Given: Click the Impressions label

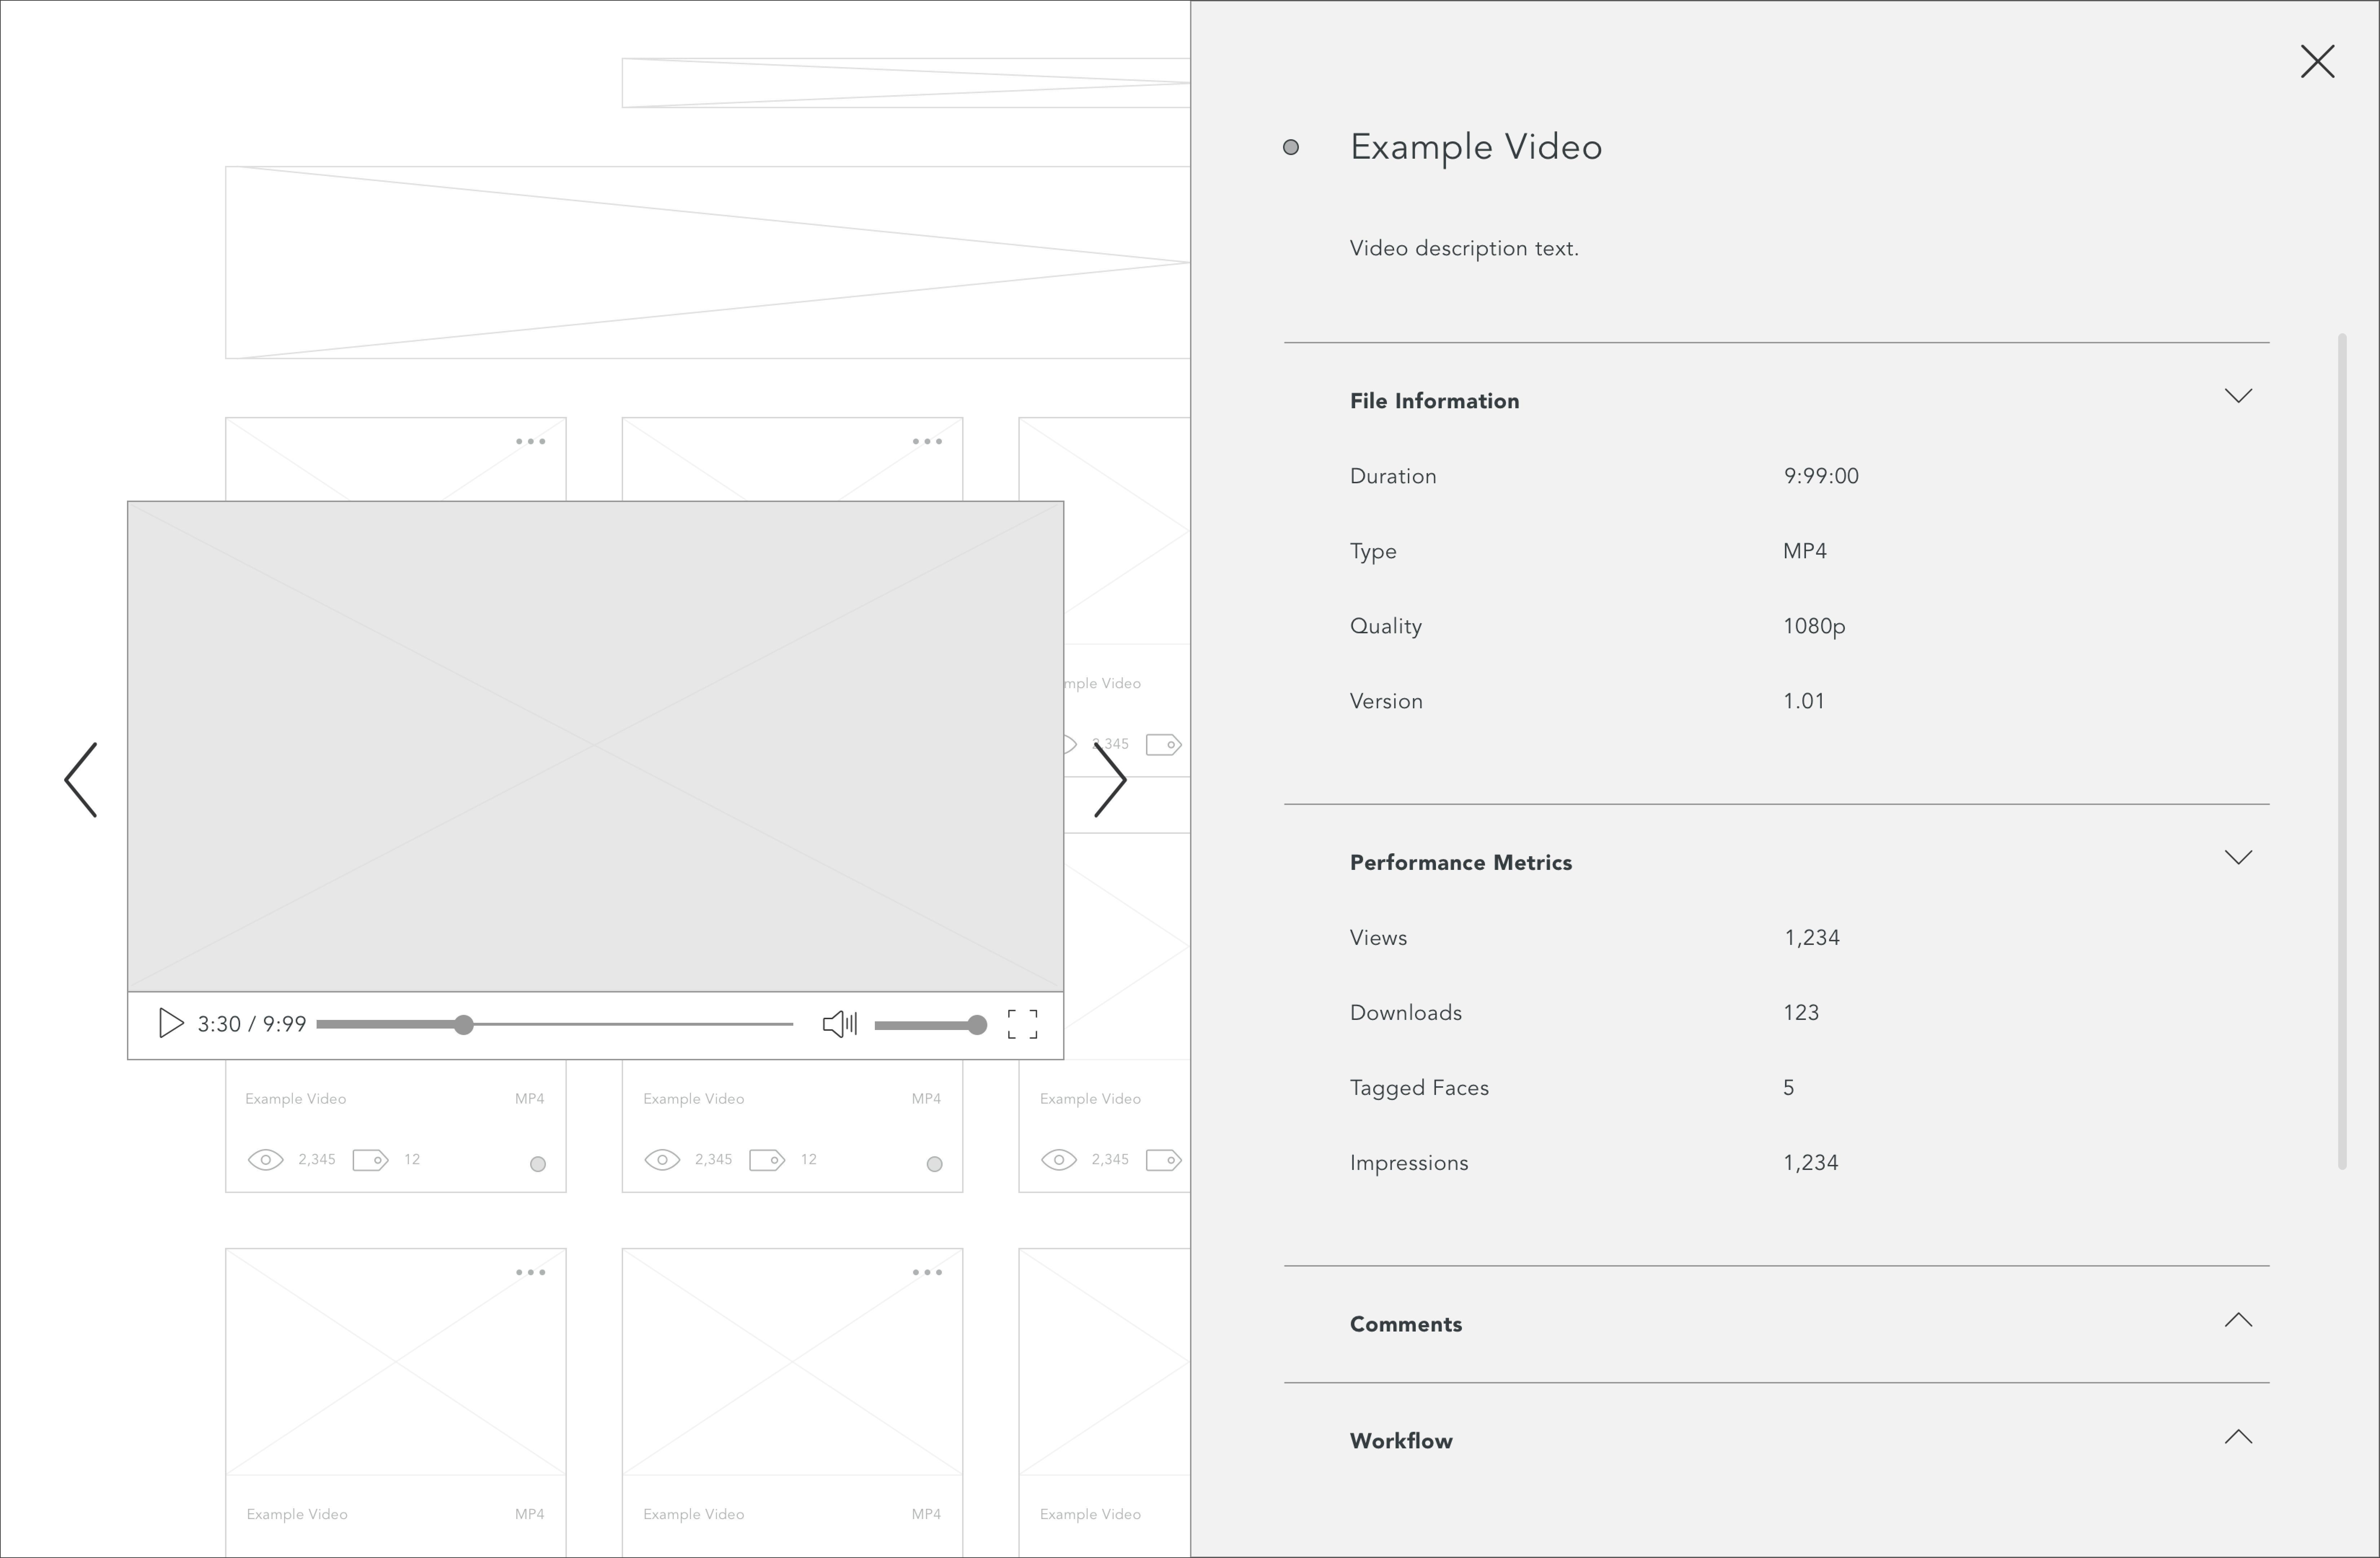Looking at the screenshot, I should pos(1409,1163).
